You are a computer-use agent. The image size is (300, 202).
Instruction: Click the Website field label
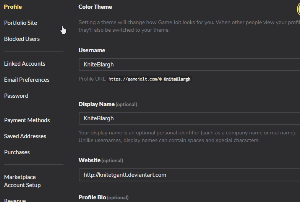click(89, 160)
